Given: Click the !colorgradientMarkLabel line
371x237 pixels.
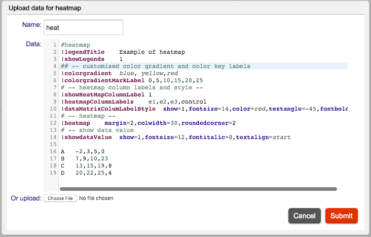Looking at the screenshot, I should 132,80.
